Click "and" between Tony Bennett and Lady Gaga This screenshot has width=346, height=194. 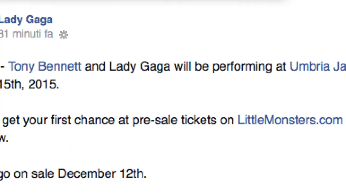pos(95,67)
